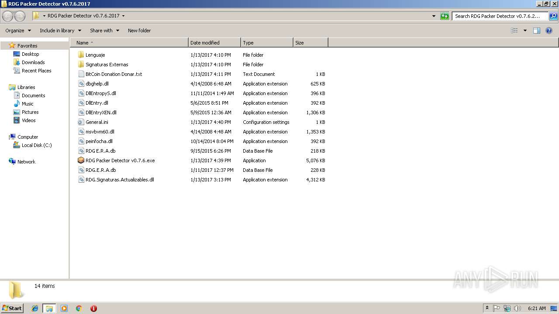The height and width of the screenshot is (314, 559).
Task: Click the refresh button beside address bar
Action: click(445, 16)
